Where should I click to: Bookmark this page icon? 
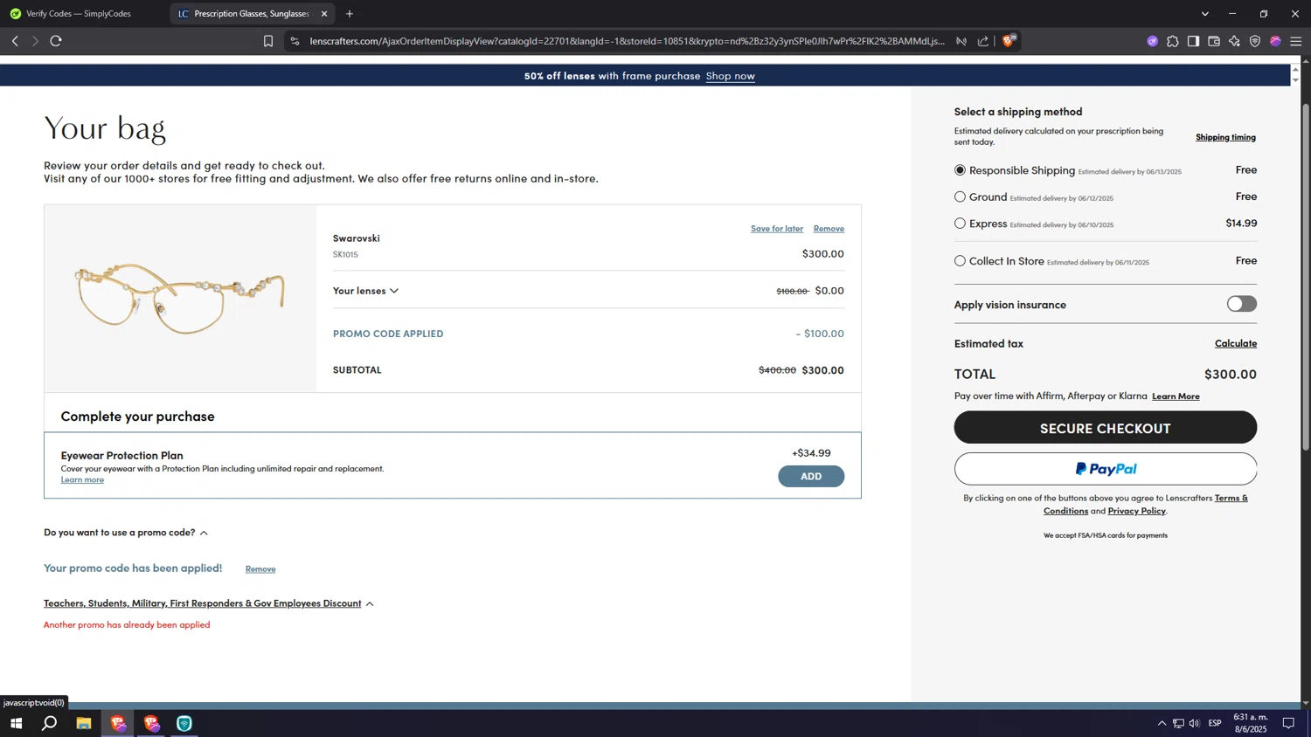[x=268, y=41]
